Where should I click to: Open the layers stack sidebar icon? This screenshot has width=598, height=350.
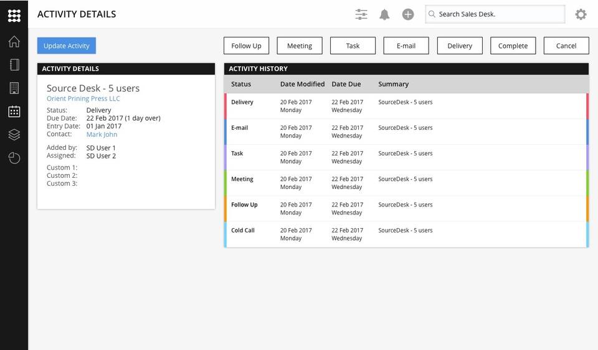[x=14, y=135]
